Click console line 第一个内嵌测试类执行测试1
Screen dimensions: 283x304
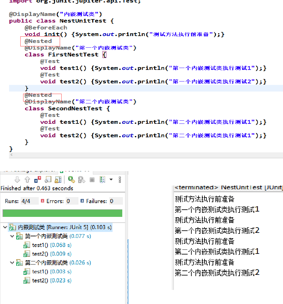217,209
